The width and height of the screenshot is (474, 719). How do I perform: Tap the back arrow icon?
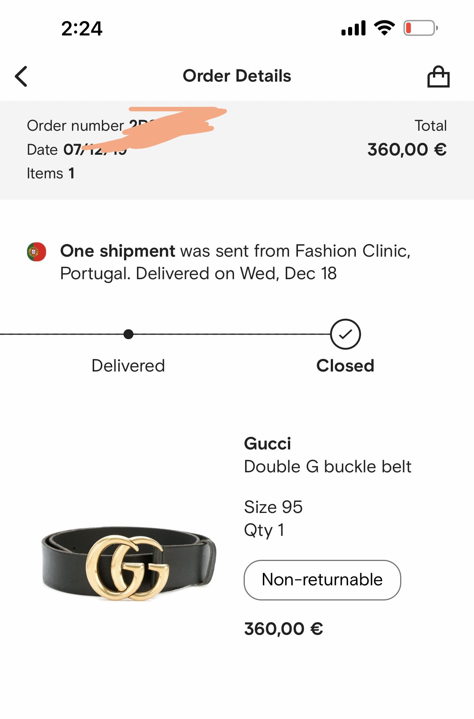tap(21, 76)
